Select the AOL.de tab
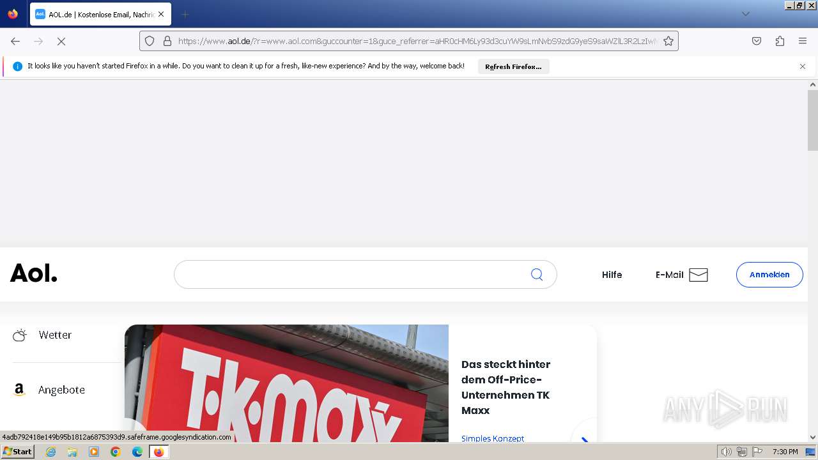 pyautogui.click(x=100, y=14)
